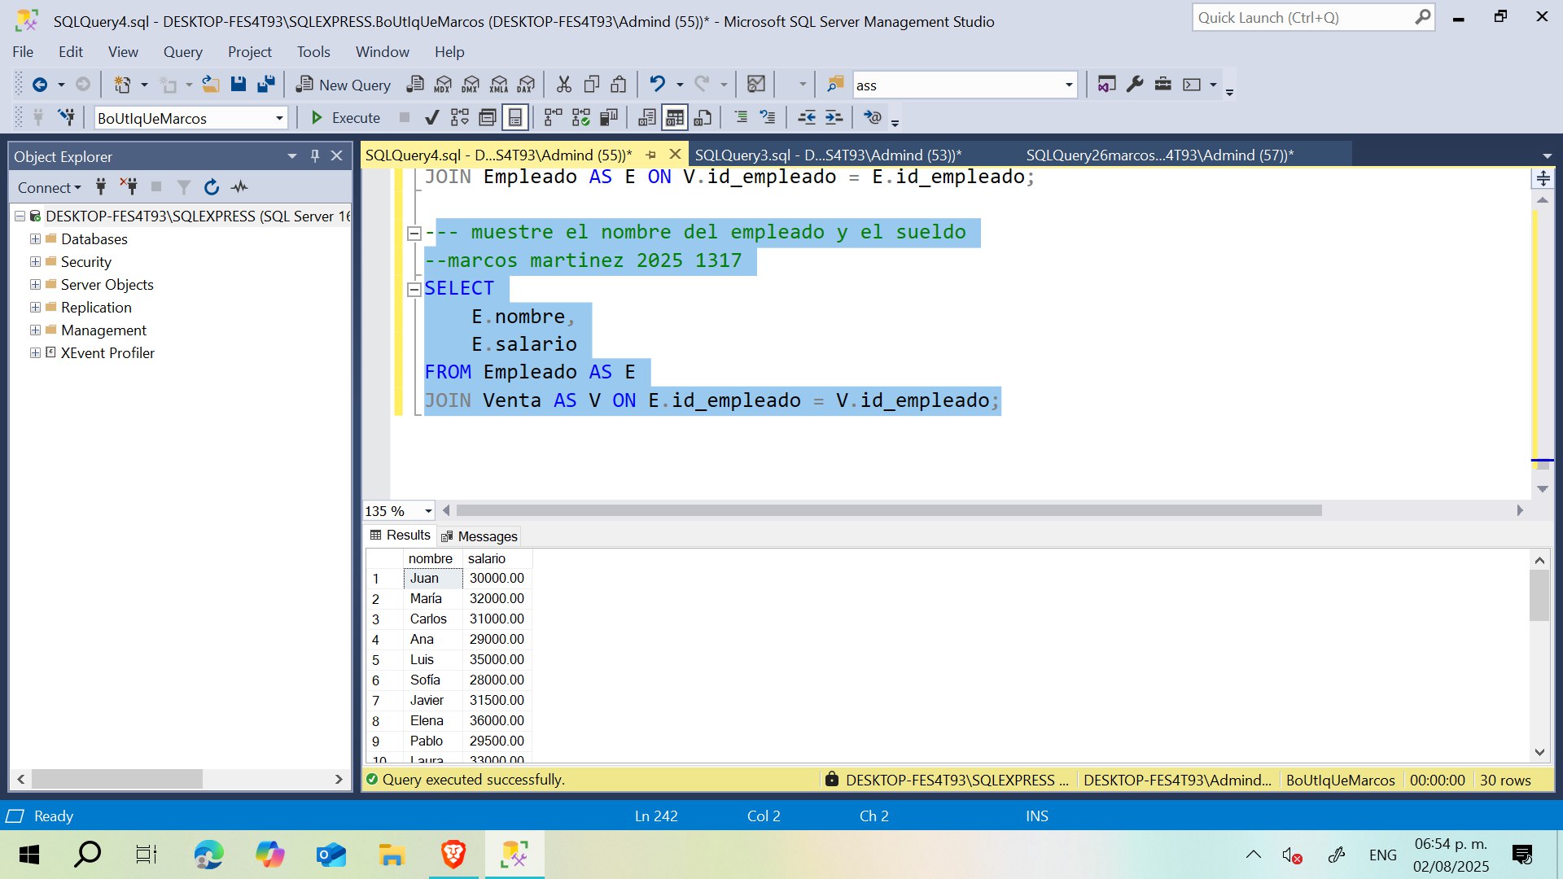Click the MDX query icon
This screenshot has width=1563, height=879.
(x=443, y=85)
